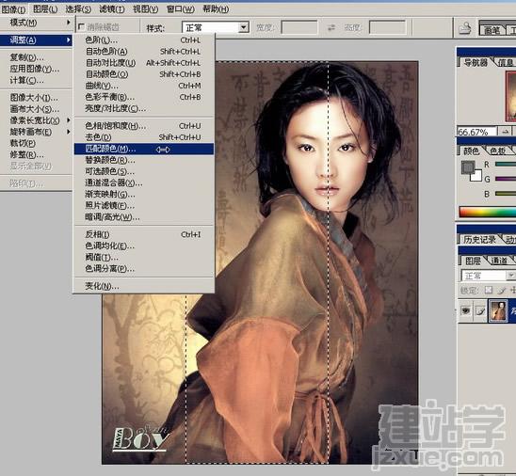Open the 图像(I) menu in menu bar
516x476 pixels.
pos(14,9)
